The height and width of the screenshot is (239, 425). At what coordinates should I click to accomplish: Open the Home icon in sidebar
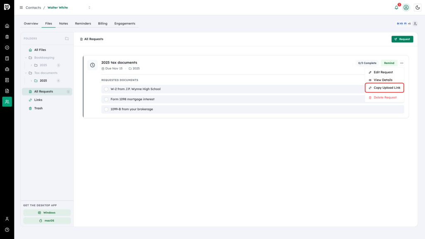[x=7, y=26]
